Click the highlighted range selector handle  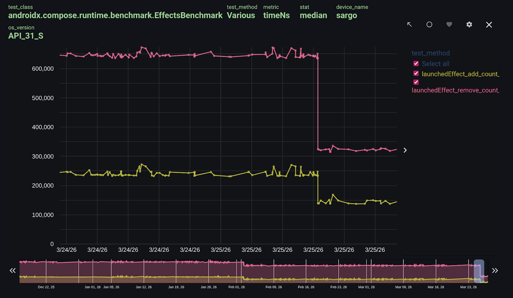tap(479, 271)
